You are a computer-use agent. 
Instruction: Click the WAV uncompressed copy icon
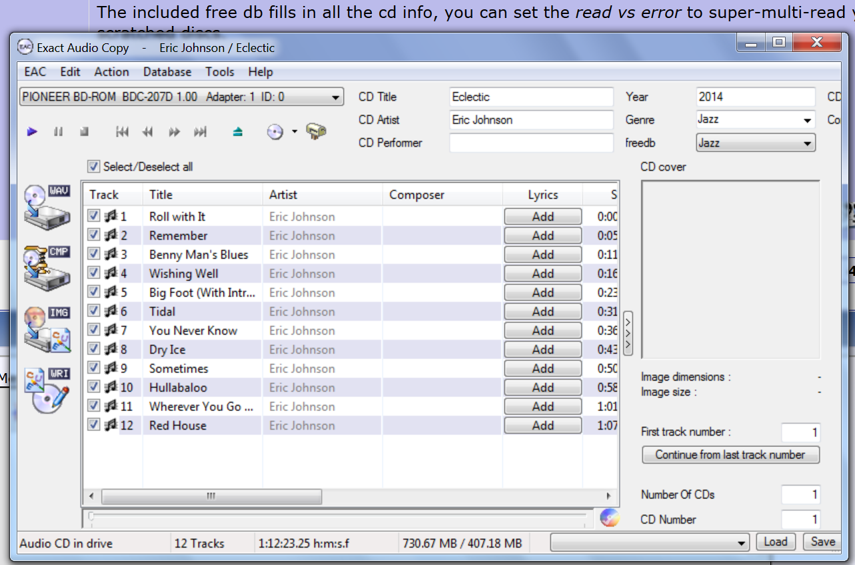pyautogui.click(x=47, y=207)
